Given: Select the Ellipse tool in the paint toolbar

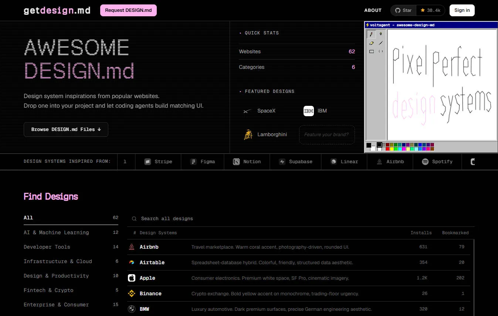Looking at the screenshot, I should point(381,51).
